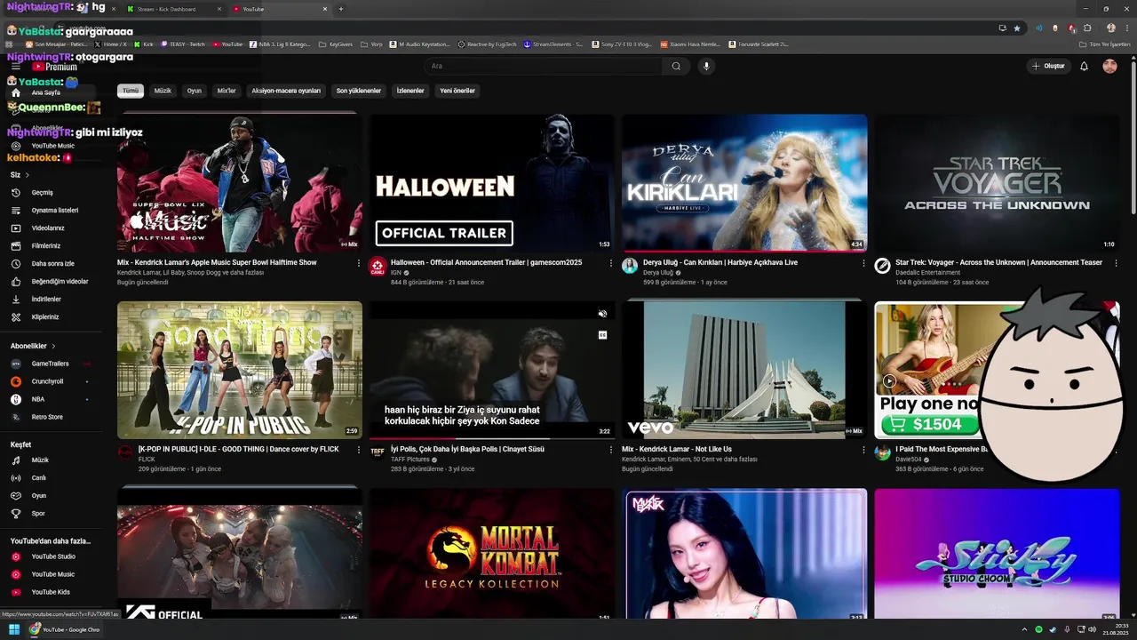Select the Son yüklenenler chip
The image size is (1137, 640).
pyautogui.click(x=358, y=91)
